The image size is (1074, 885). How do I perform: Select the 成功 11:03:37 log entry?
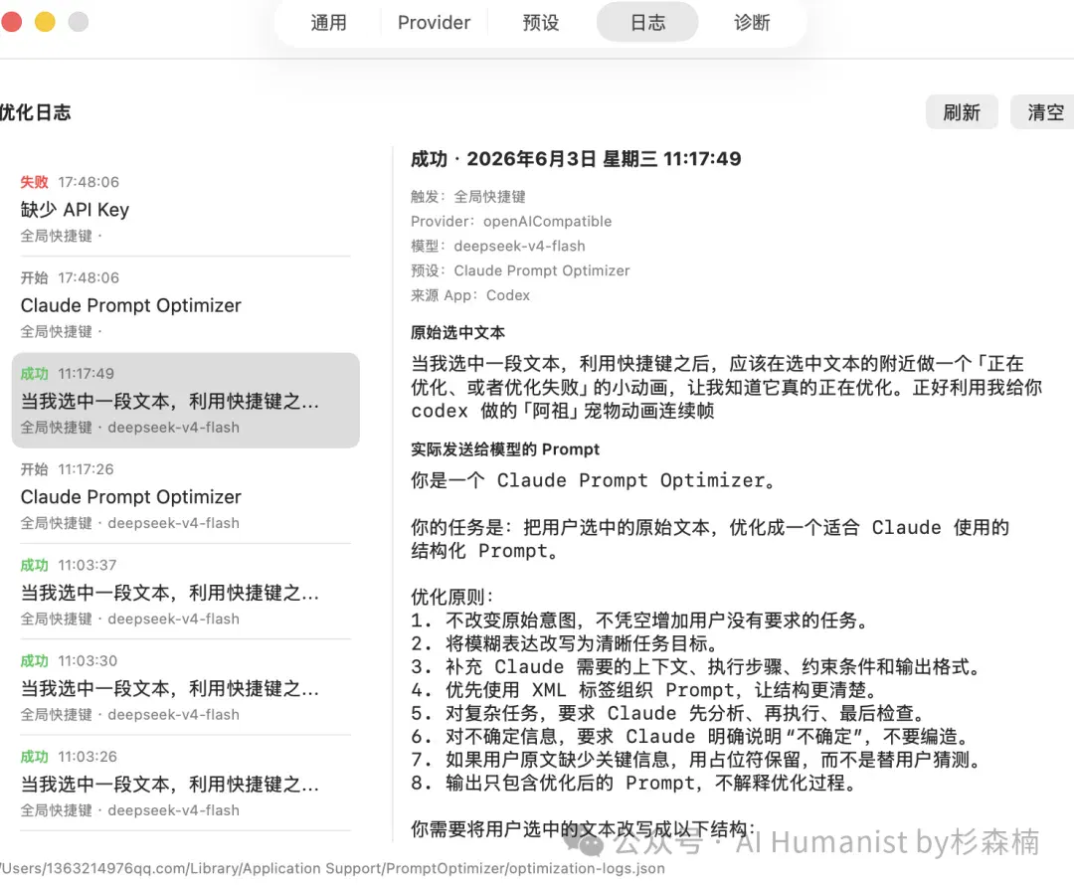(185, 593)
